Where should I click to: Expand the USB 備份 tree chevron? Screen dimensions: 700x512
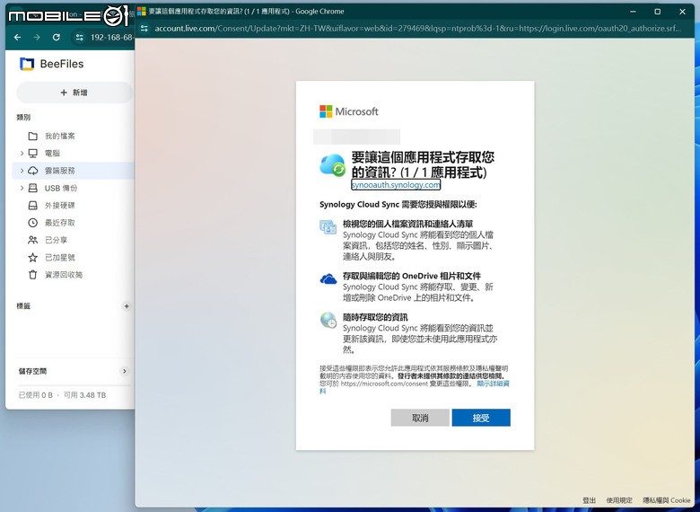(22, 188)
